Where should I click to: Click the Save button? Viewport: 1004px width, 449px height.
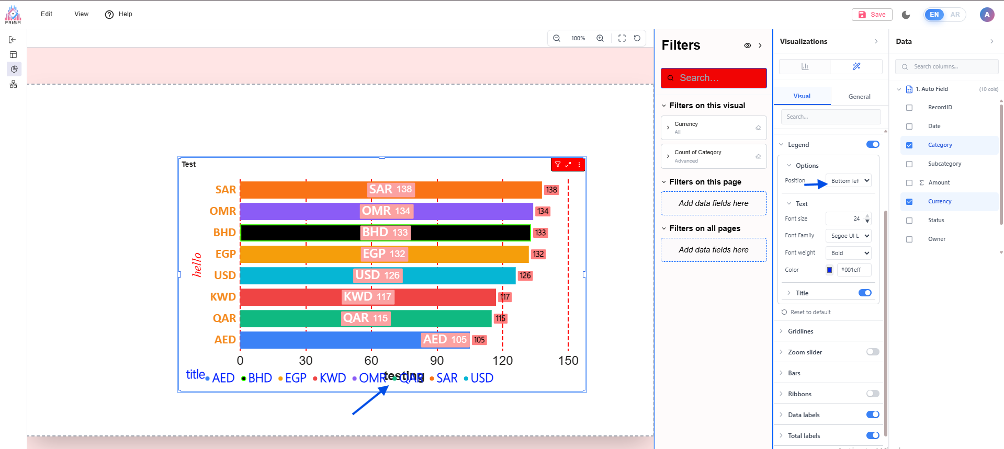(x=872, y=15)
